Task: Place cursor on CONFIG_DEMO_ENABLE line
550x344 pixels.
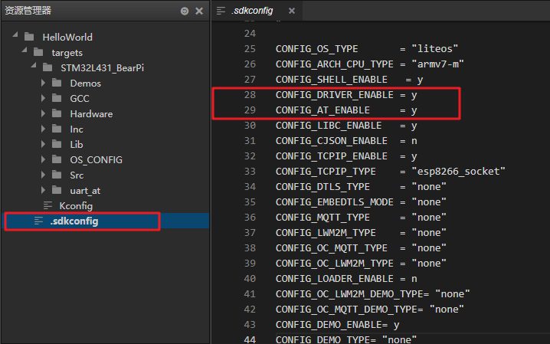Action: (338, 325)
